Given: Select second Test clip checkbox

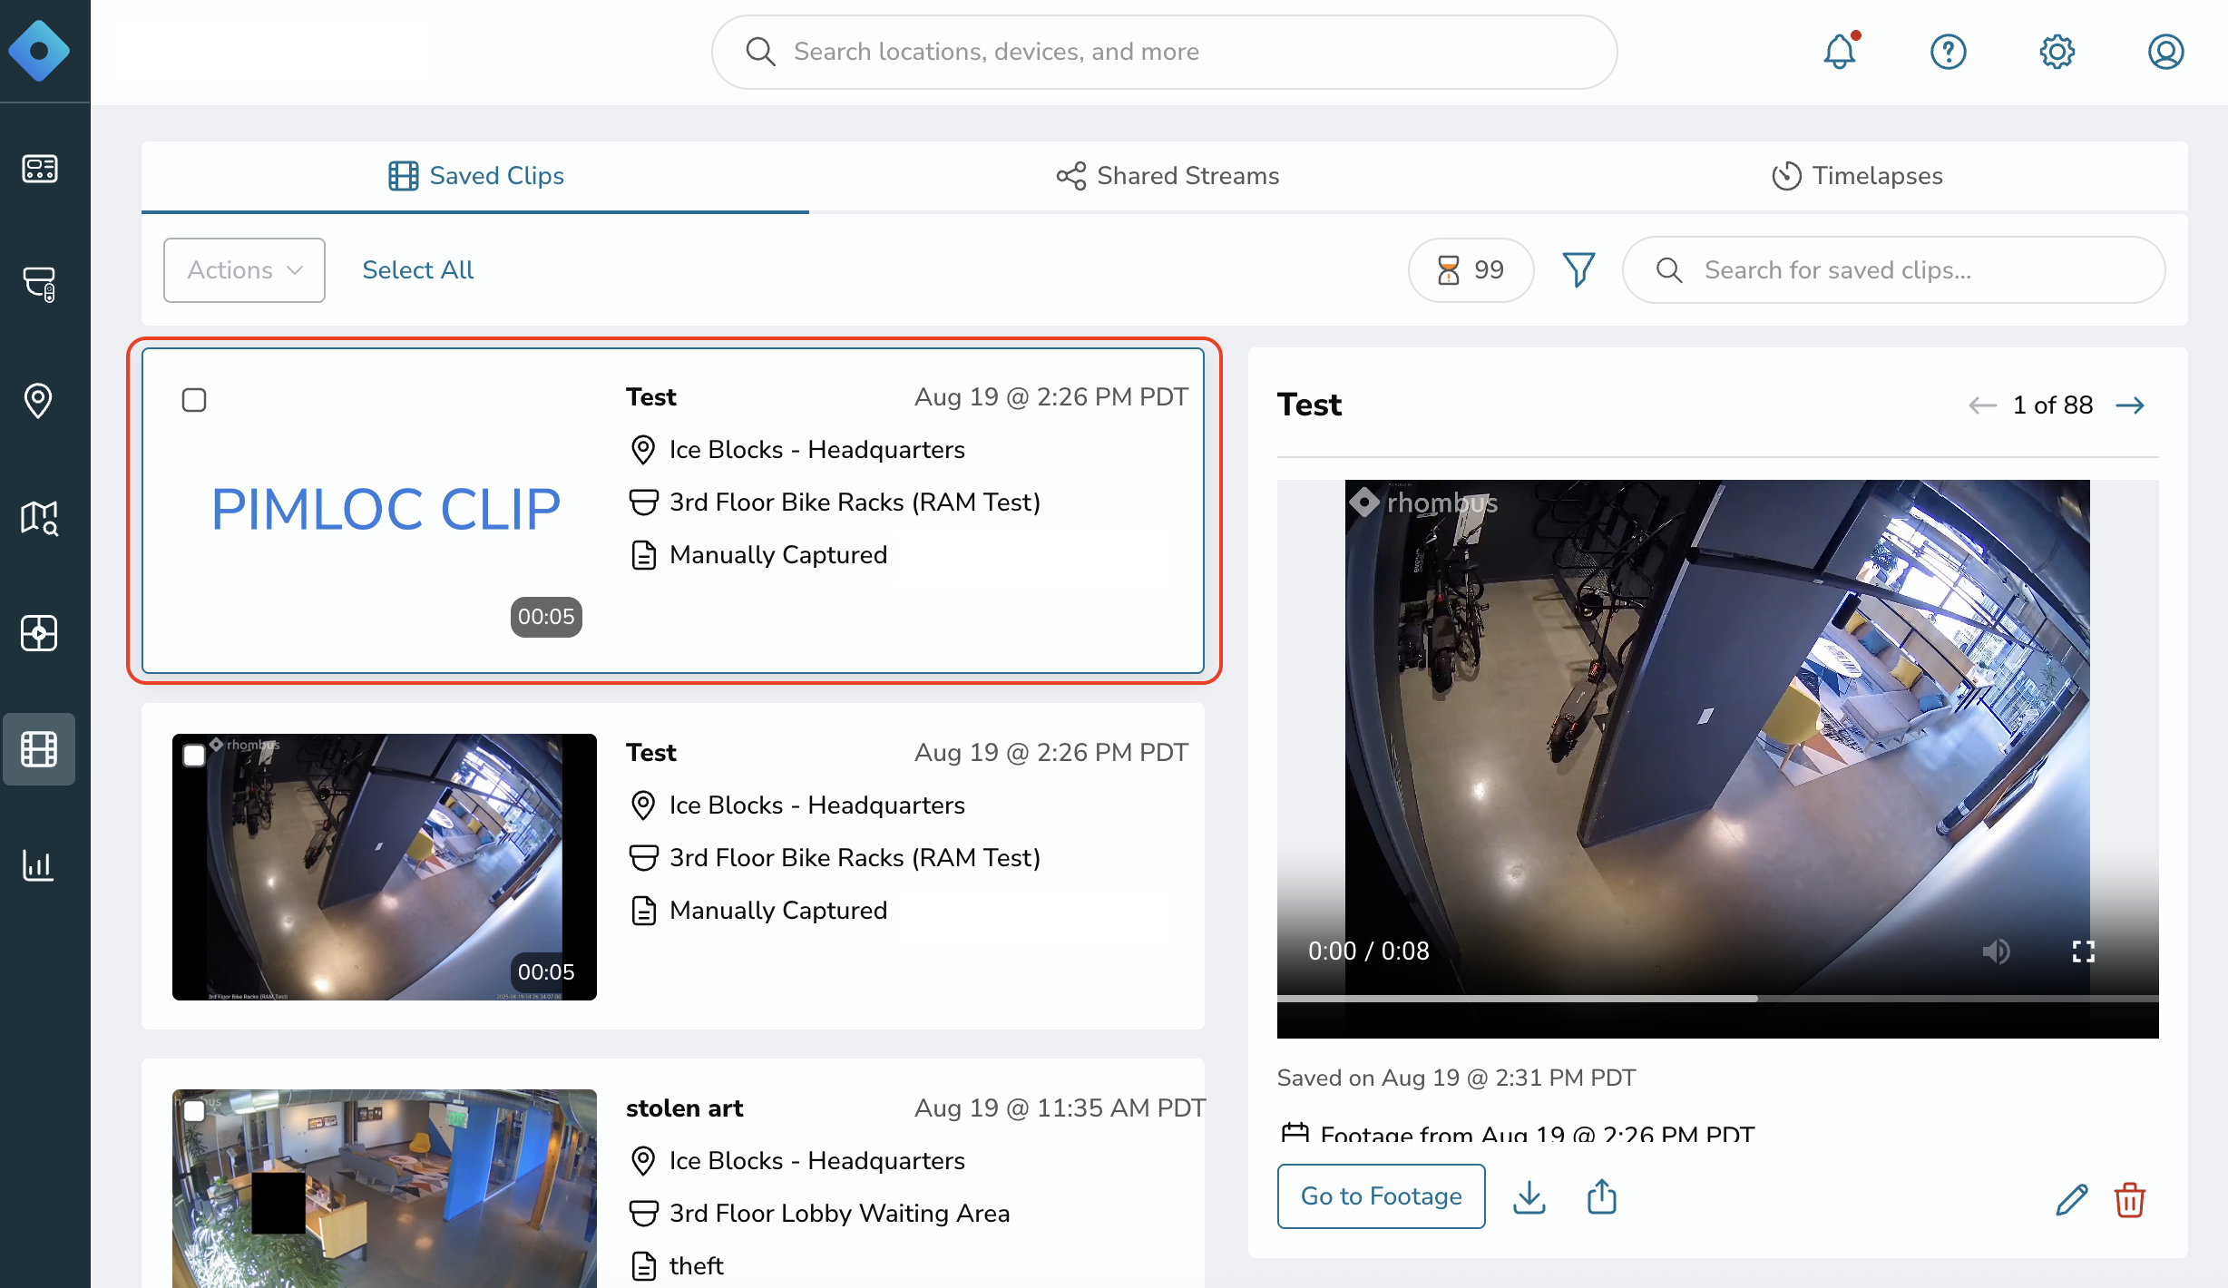Looking at the screenshot, I should (194, 756).
